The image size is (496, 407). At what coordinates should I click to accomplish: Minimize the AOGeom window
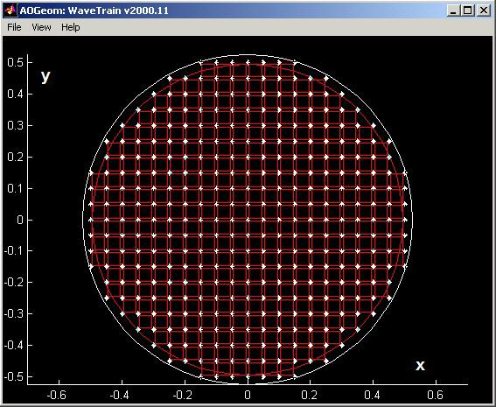pyautogui.click(x=453, y=11)
